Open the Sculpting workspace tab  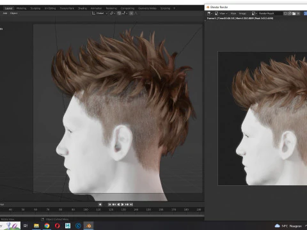[35, 8]
